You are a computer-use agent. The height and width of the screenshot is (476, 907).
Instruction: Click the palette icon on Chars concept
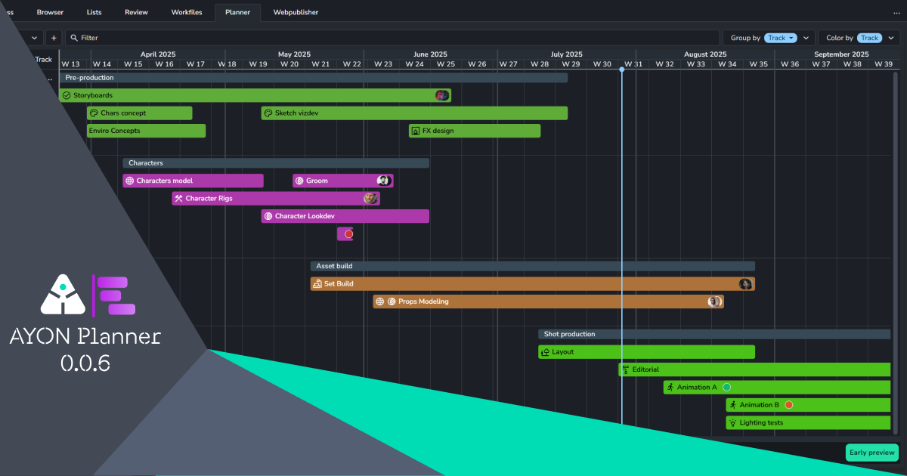tap(94, 113)
